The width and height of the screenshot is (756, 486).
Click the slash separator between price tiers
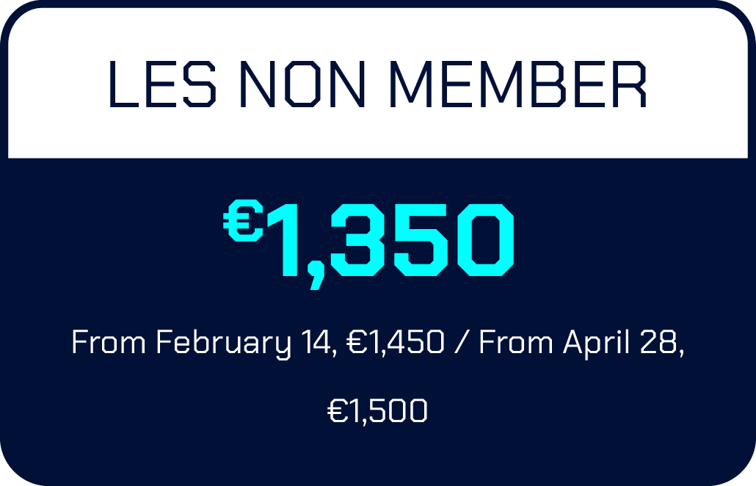[x=462, y=342]
